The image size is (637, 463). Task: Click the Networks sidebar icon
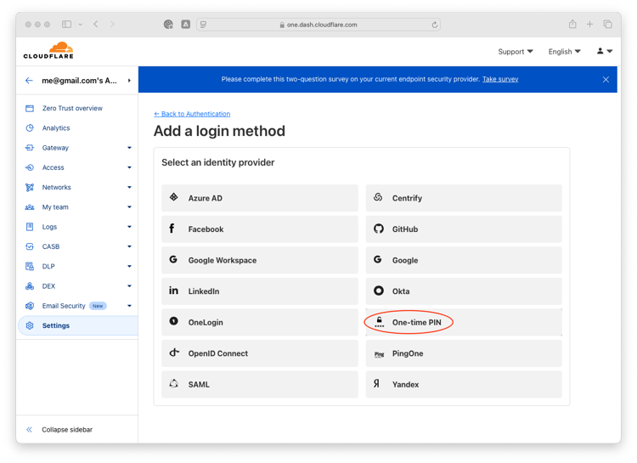click(30, 188)
